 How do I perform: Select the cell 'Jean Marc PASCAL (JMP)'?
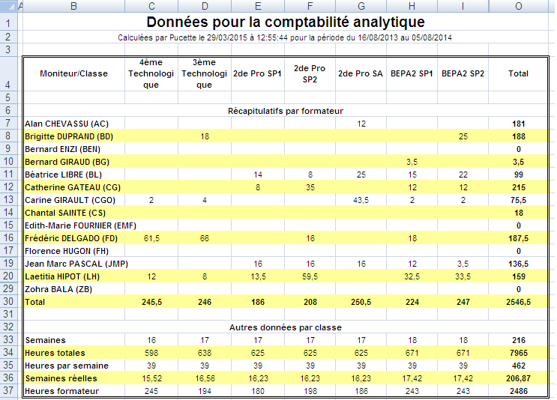[74, 264]
